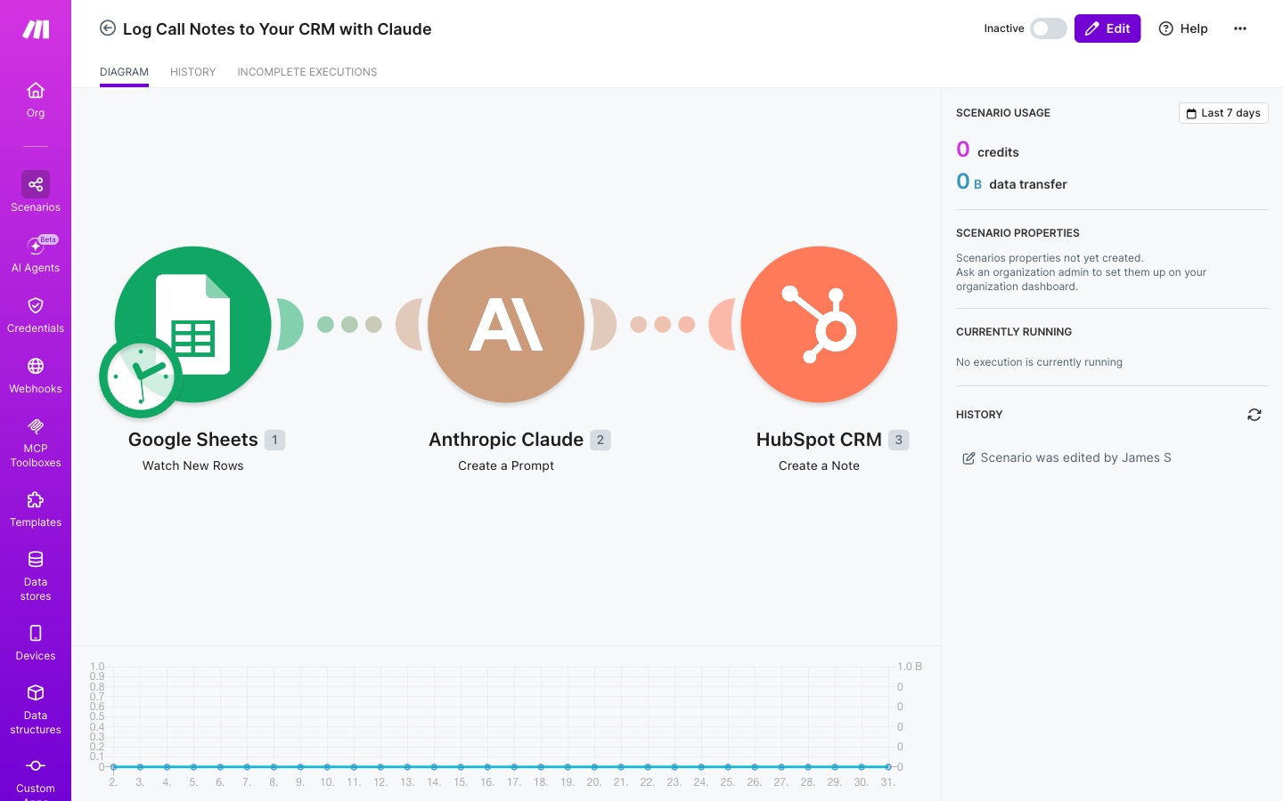The height and width of the screenshot is (801, 1283).
Task: Click the 'Create a Prompt' label
Action: [x=506, y=465]
